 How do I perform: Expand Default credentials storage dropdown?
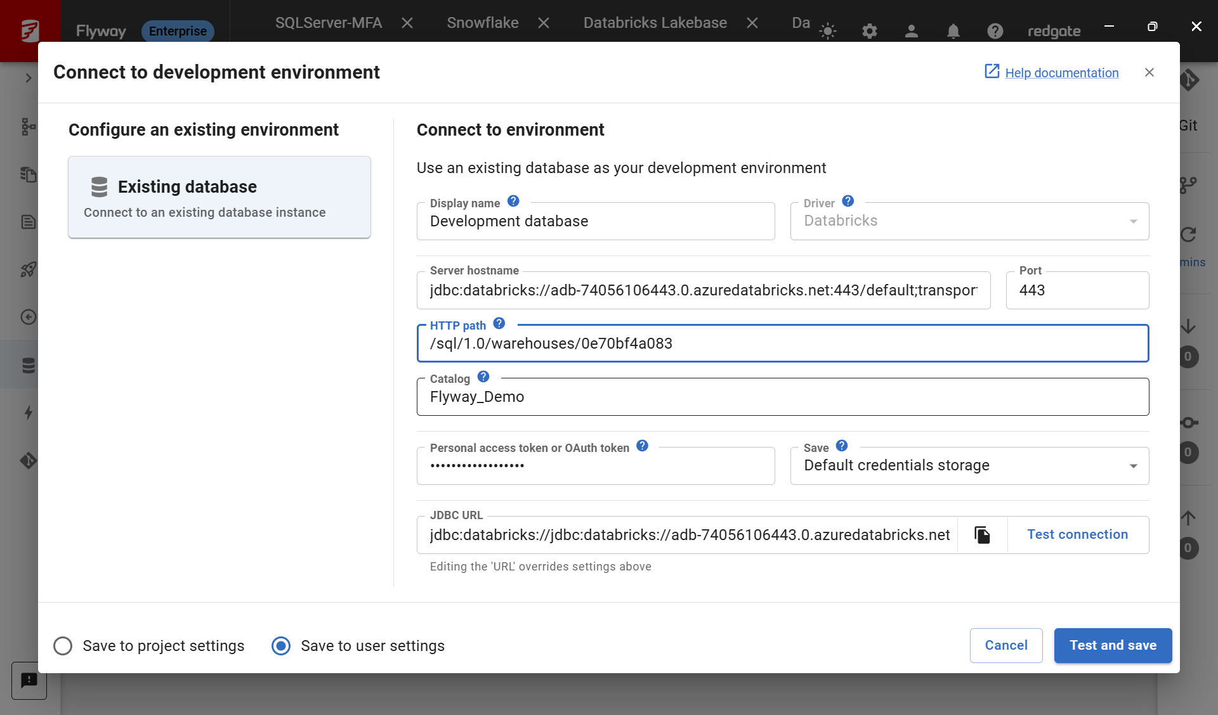pos(969,466)
